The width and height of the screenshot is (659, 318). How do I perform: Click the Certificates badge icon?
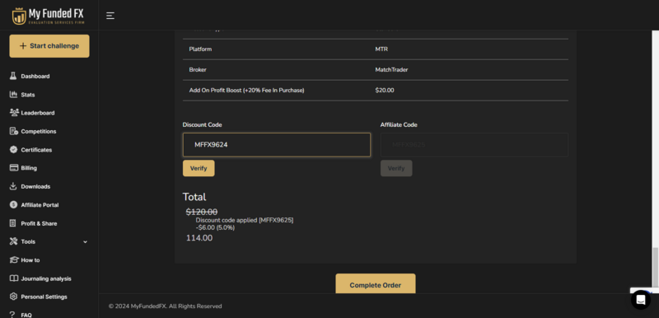coord(13,150)
